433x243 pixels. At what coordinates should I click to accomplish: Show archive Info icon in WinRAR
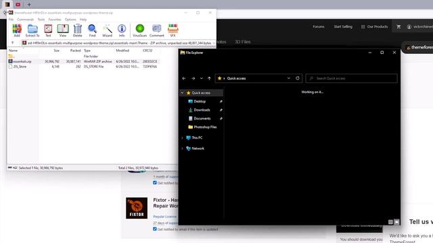coord(122,30)
